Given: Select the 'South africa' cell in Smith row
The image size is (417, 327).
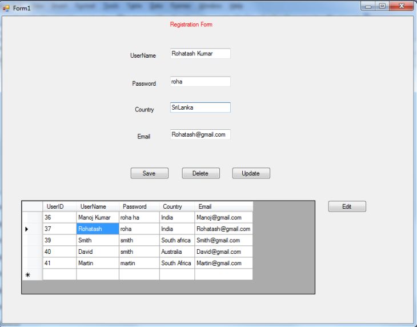Looking at the screenshot, I should tap(177, 240).
